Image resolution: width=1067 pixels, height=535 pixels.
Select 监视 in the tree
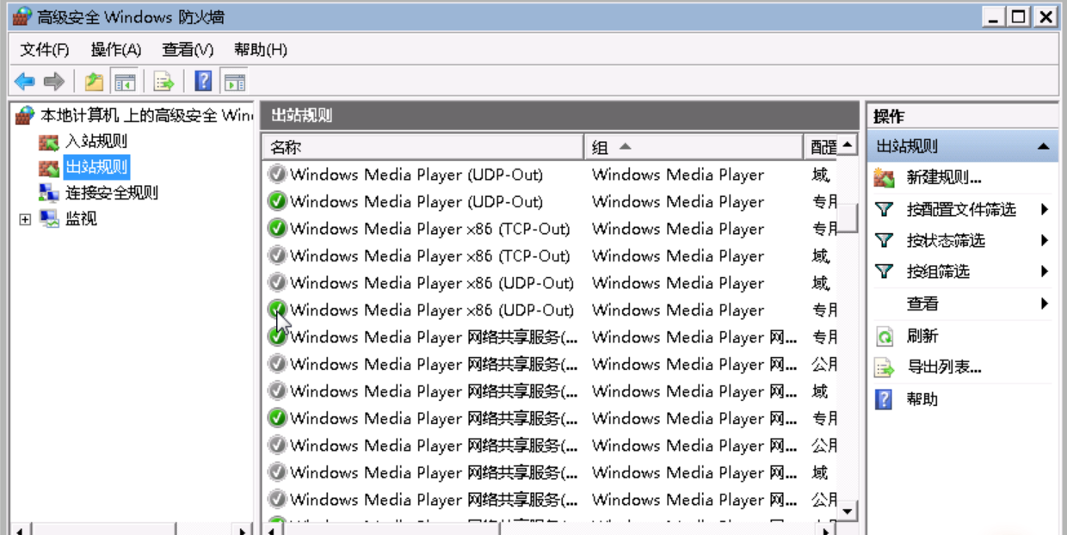[81, 218]
